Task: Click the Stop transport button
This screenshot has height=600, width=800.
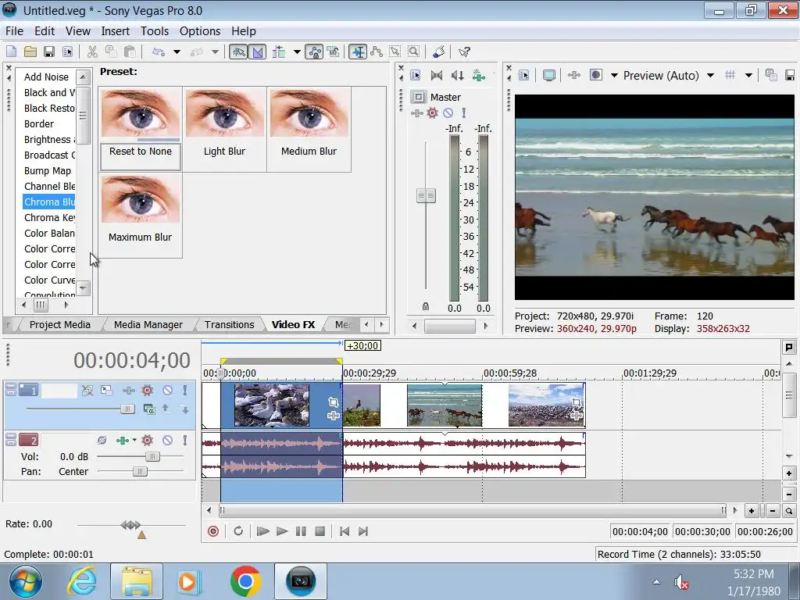Action: coord(320,531)
